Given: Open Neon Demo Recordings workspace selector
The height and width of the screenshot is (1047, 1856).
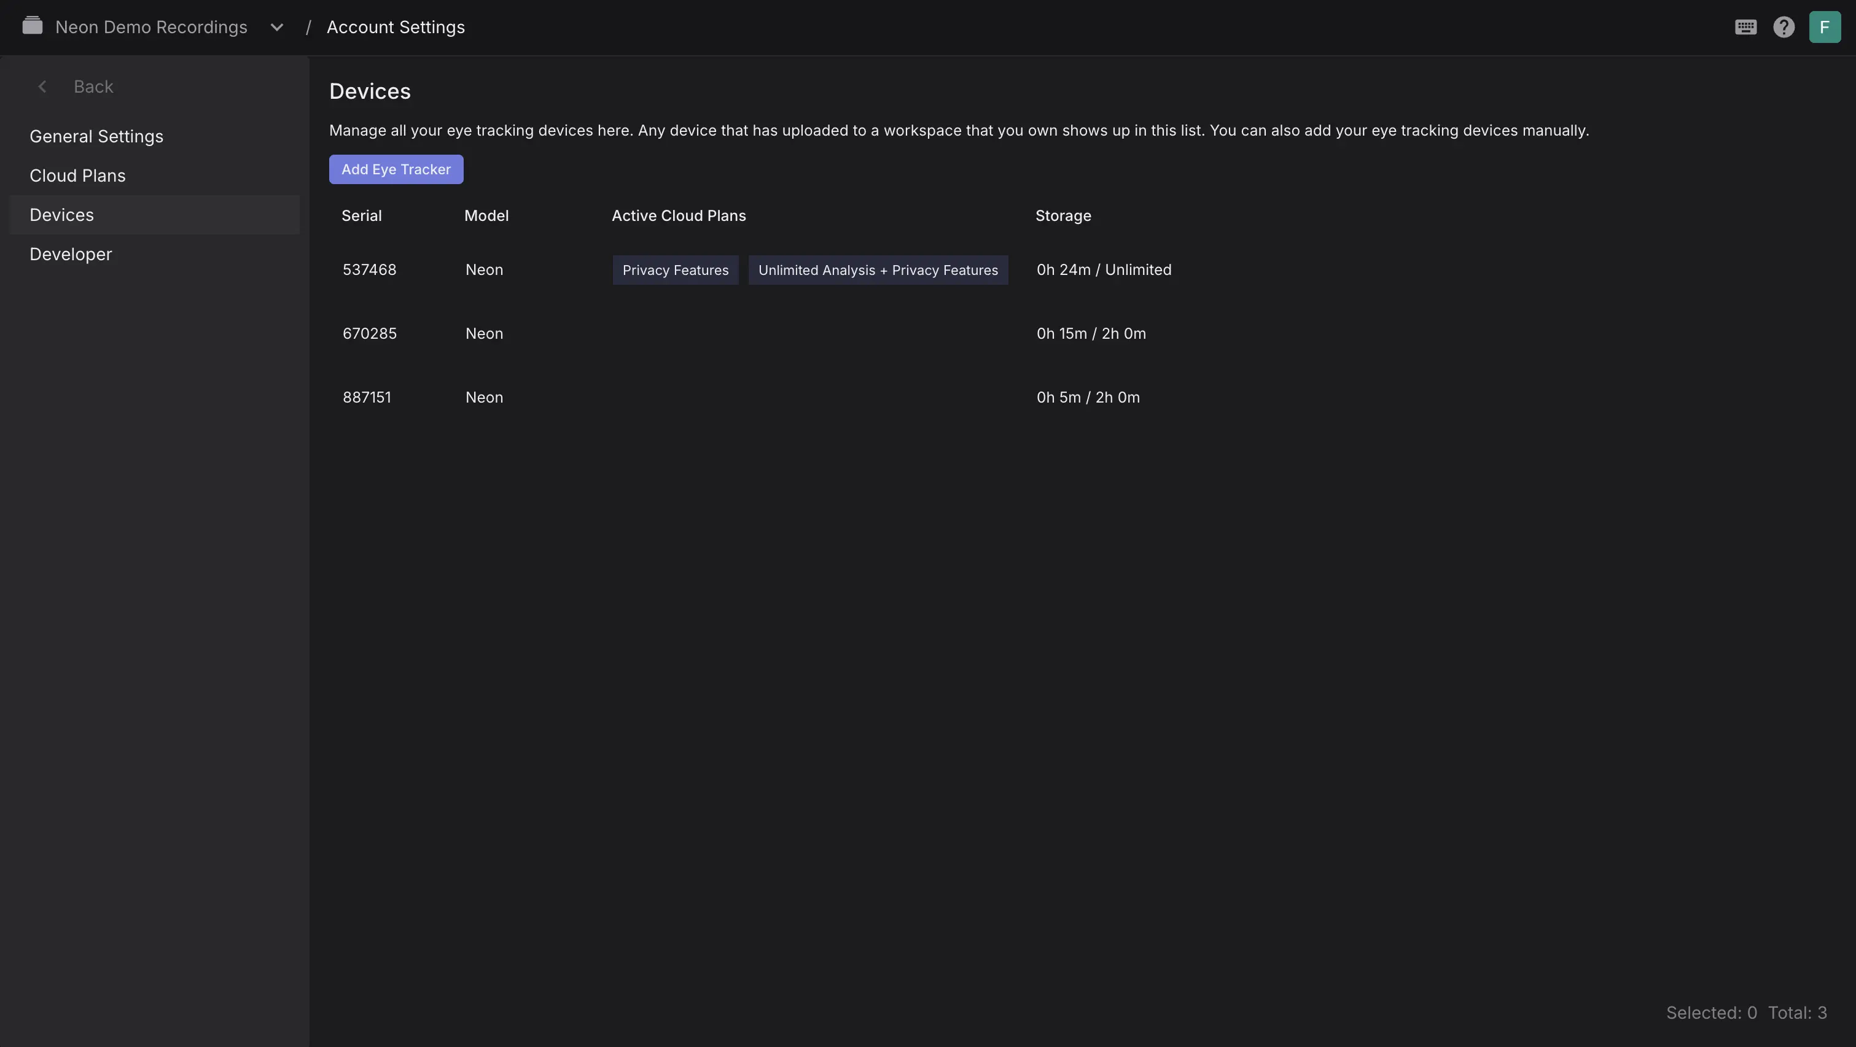Looking at the screenshot, I should pos(151,28).
